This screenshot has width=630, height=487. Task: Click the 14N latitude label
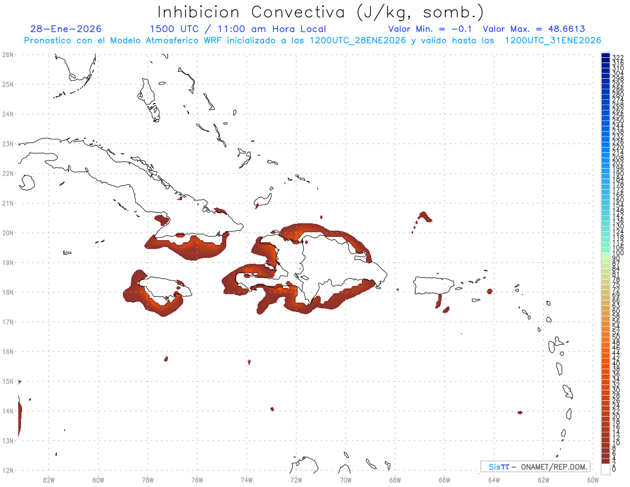[7, 411]
